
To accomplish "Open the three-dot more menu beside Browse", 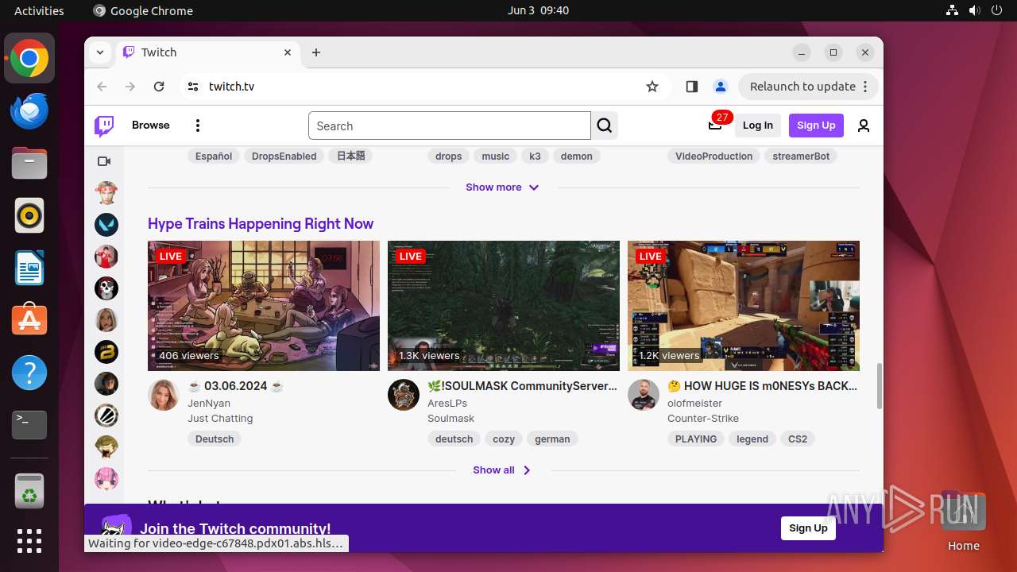I will 198,126.
